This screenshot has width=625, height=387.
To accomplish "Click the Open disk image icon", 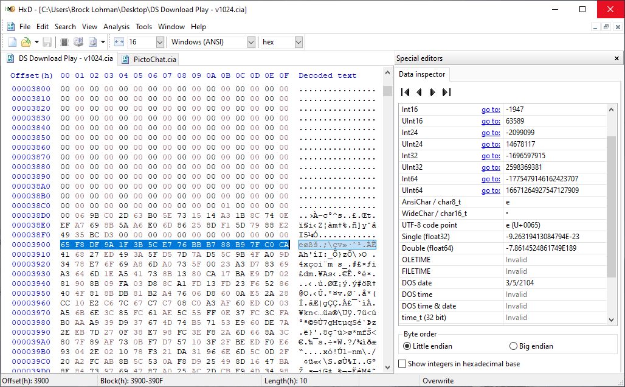I will pyautogui.click(x=92, y=42).
